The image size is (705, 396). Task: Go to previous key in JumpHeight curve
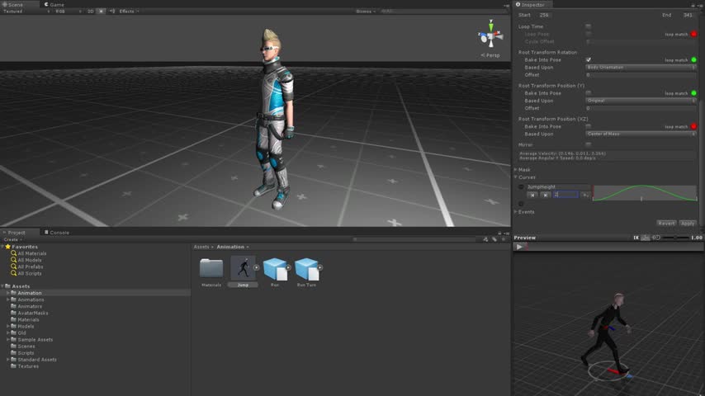tap(532, 195)
